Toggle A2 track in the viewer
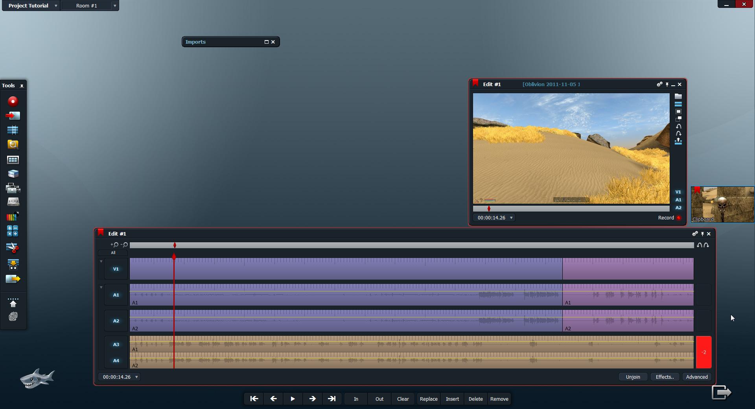 (678, 208)
